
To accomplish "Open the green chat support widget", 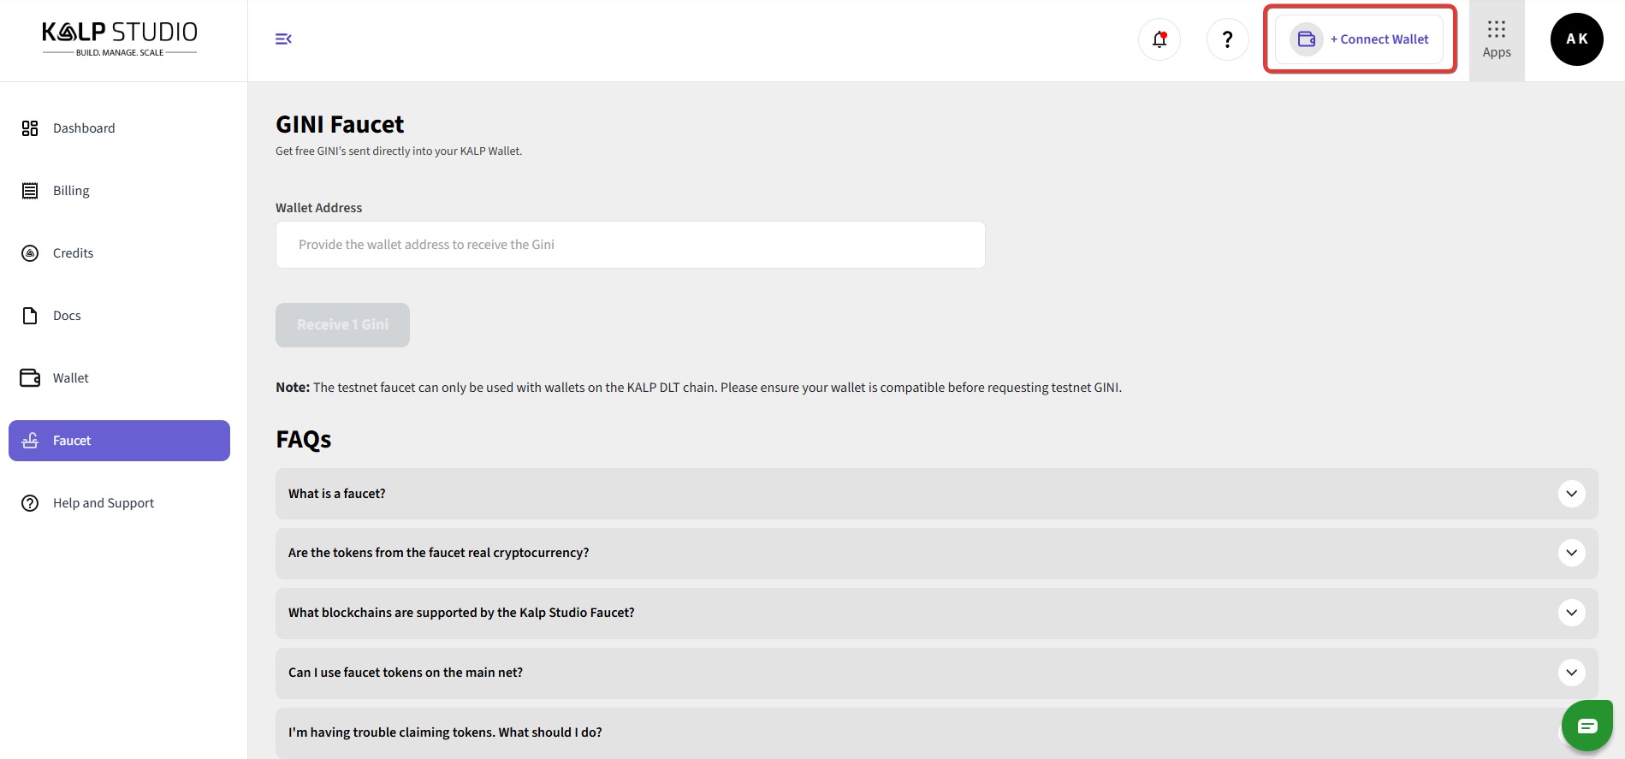I will pyautogui.click(x=1586, y=726).
